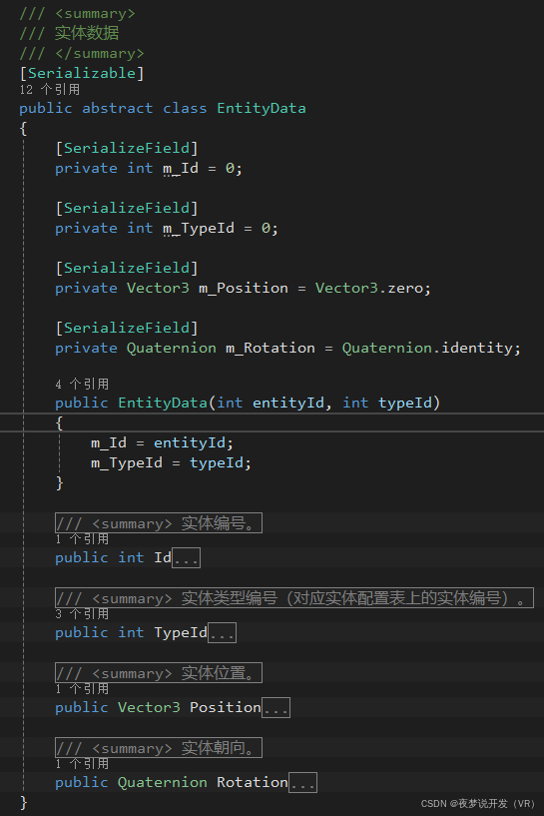Expand the collapsed summary comment '实体朝向。'
544x816 pixels.
pyautogui.click(x=159, y=748)
